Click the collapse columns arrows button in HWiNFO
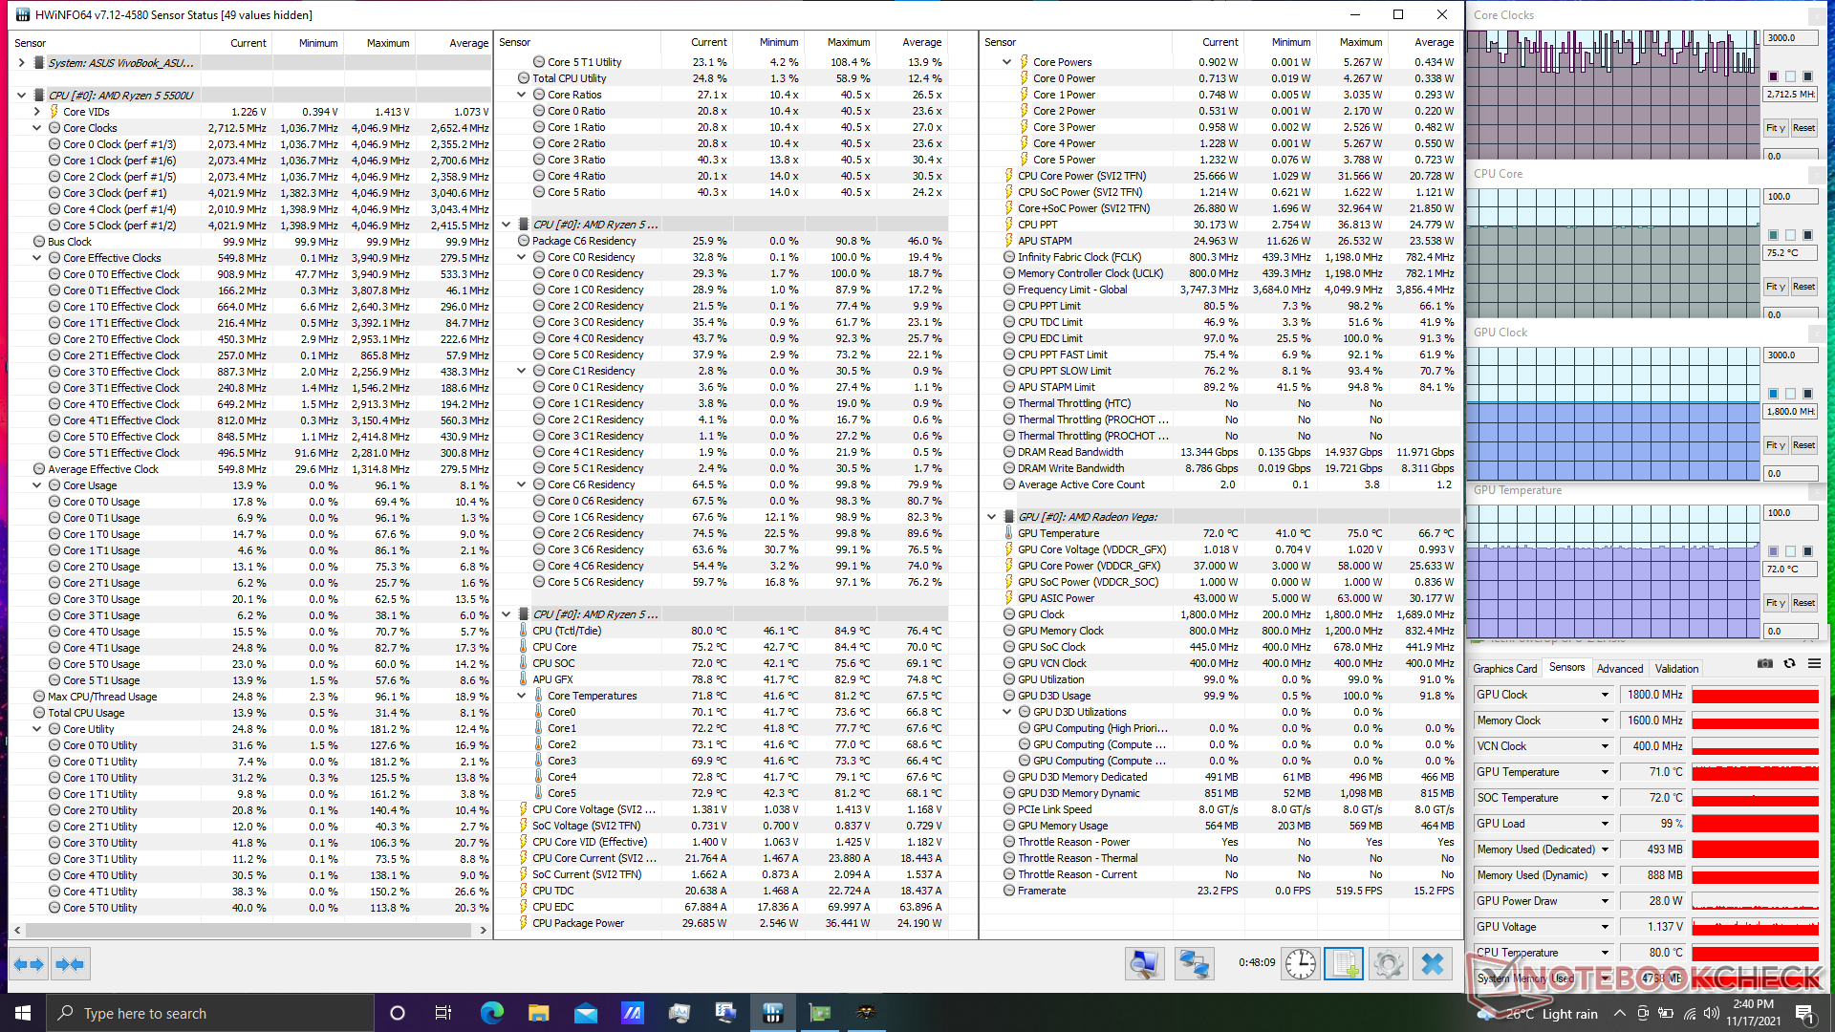The width and height of the screenshot is (1835, 1032). tap(70, 964)
